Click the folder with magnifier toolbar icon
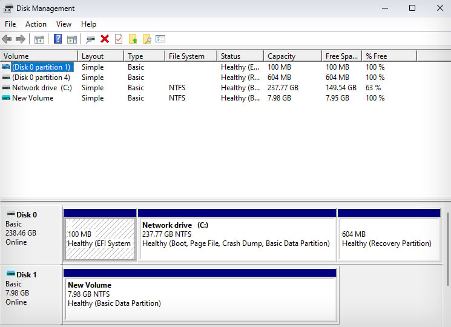 point(146,39)
